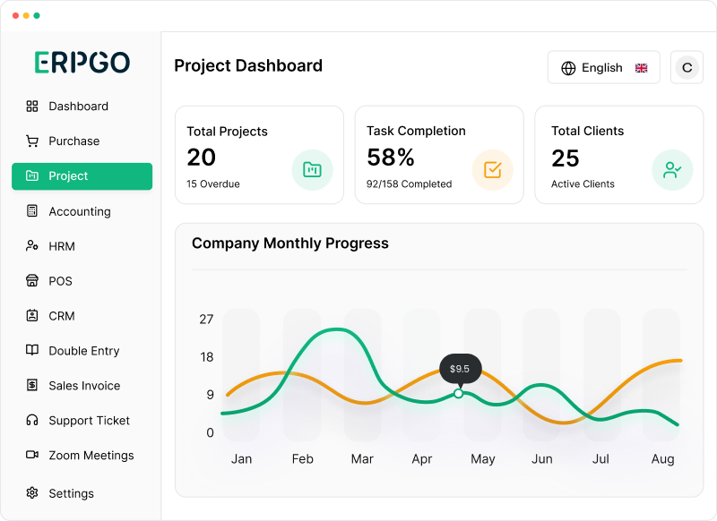This screenshot has width=717, height=521.
Task: Click the Aug label on chart axis
Action: pyautogui.click(x=662, y=459)
